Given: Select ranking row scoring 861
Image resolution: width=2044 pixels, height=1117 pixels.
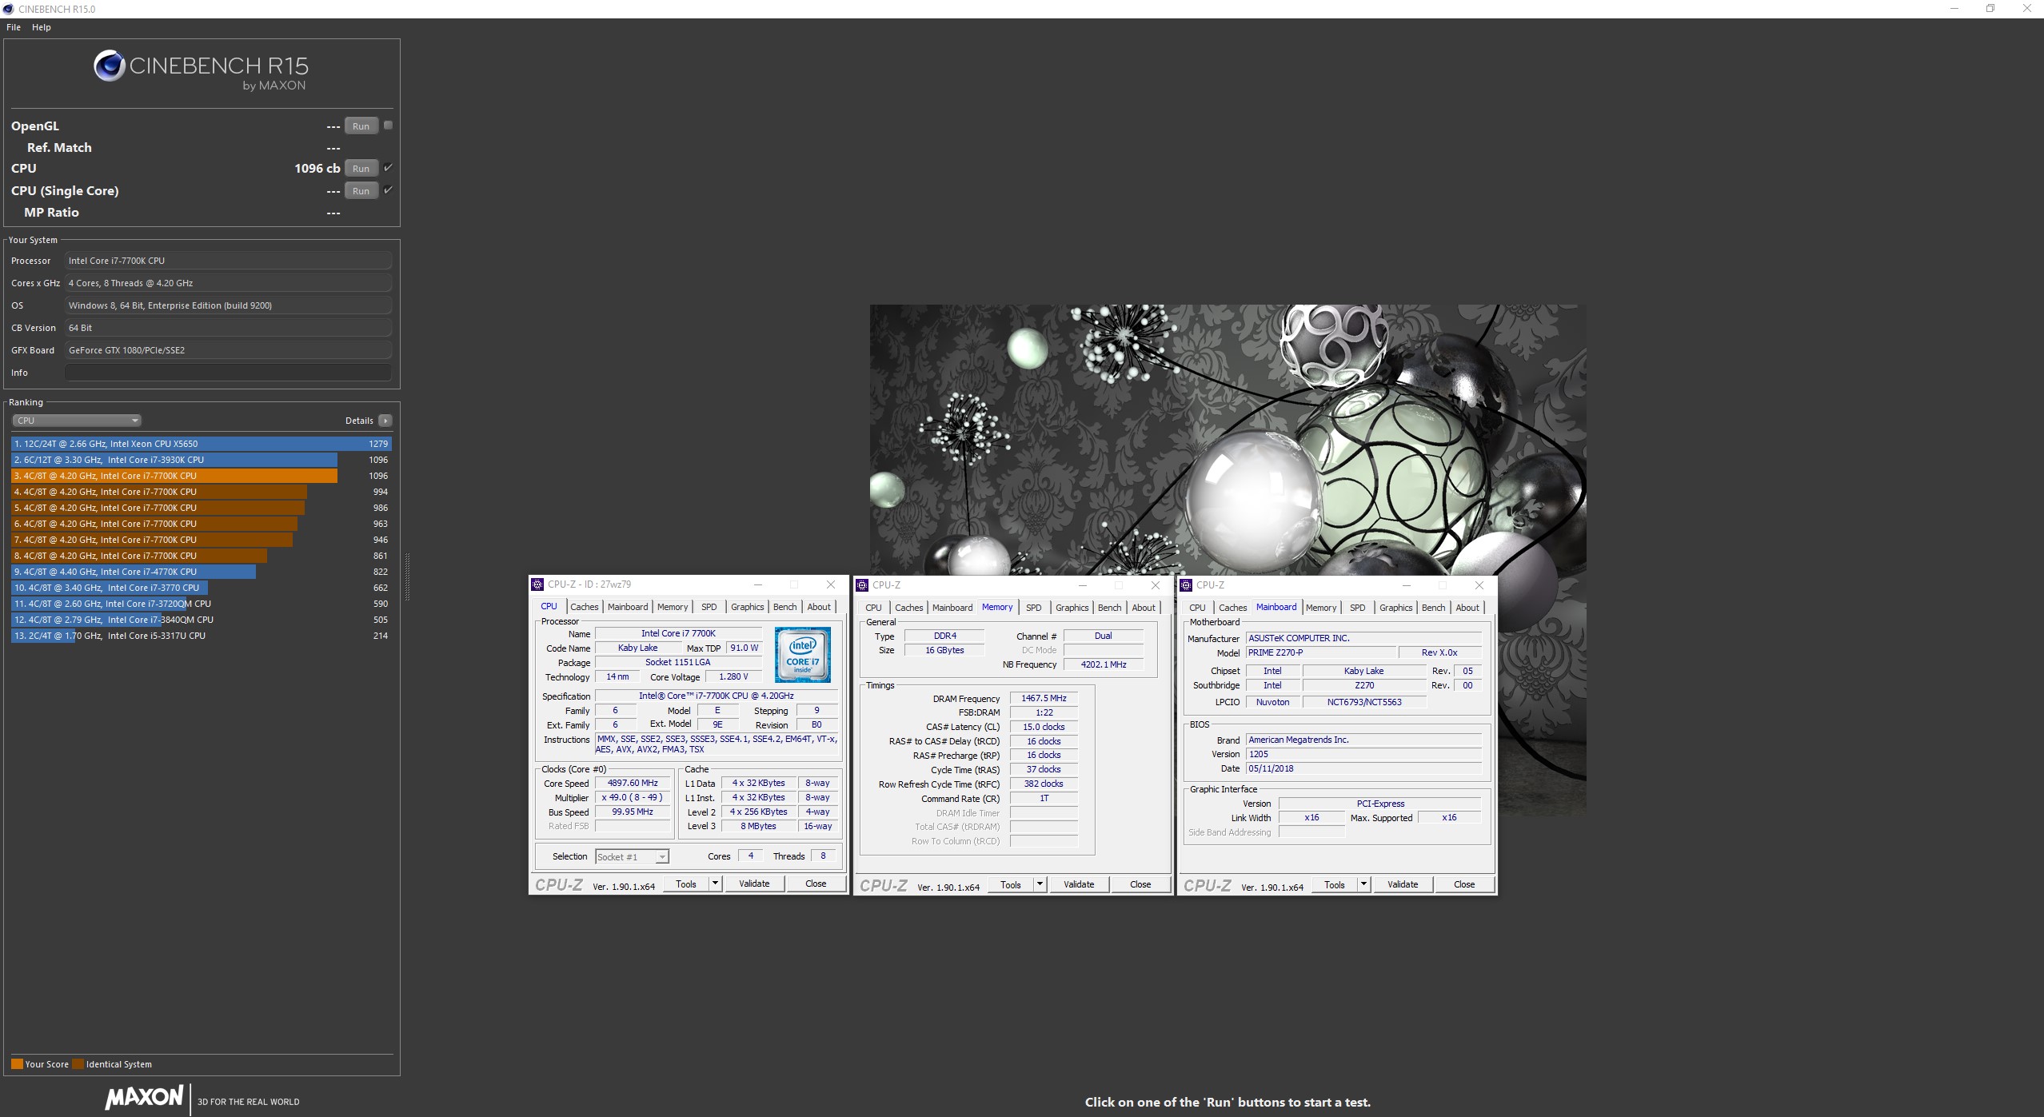Looking at the screenshot, I should point(202,556).
